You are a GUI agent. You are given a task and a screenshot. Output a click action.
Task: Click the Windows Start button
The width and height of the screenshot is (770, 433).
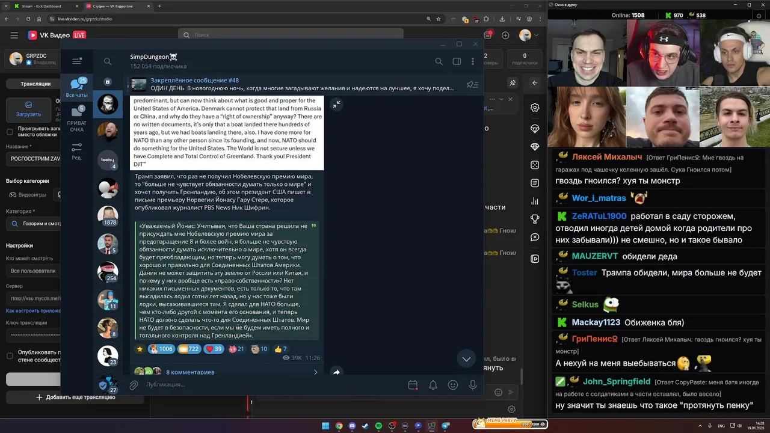pyautogui.click(x=325, y=426)
